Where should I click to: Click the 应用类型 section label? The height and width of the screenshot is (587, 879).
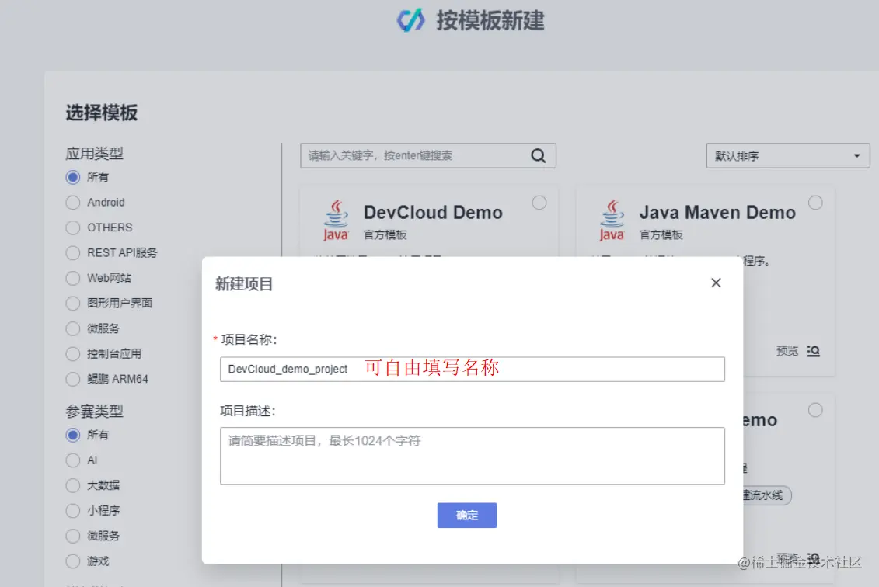[x=94, y=154]
